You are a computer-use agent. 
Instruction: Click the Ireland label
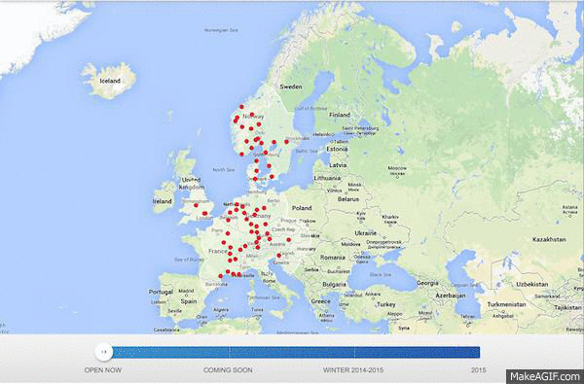pyautogui.click(x=163, y=201)
